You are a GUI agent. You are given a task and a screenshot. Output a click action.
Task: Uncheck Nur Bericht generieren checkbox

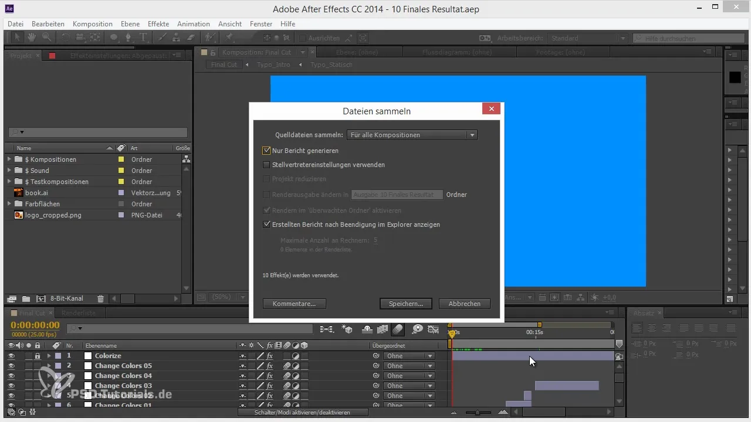(x=267, y=151)
